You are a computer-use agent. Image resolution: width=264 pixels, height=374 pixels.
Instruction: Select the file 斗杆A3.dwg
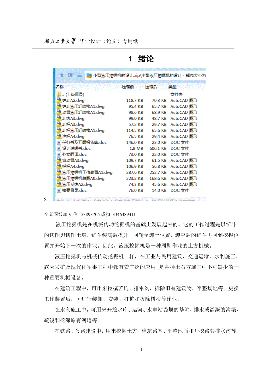(x=73, y=124)
